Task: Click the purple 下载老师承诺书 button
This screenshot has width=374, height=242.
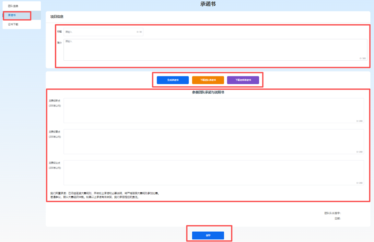Action: click(x=243, y=80)
